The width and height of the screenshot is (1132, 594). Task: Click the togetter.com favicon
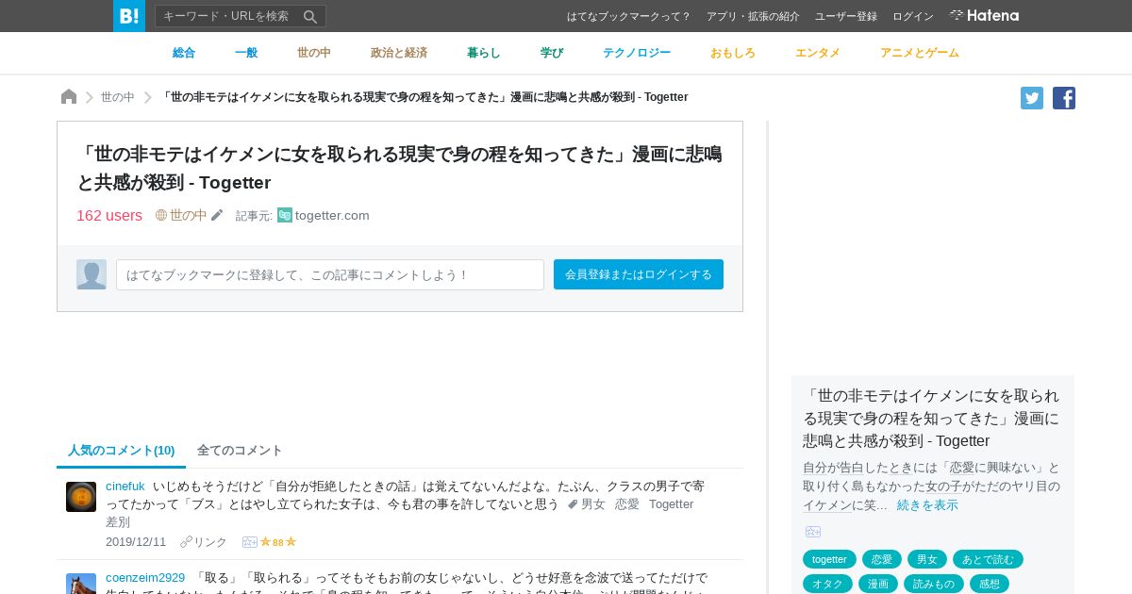coord(285,215)
